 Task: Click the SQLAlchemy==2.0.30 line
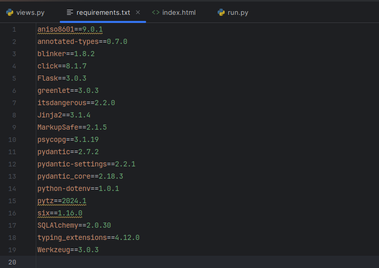pyautogui.click(x=74, y=226)
